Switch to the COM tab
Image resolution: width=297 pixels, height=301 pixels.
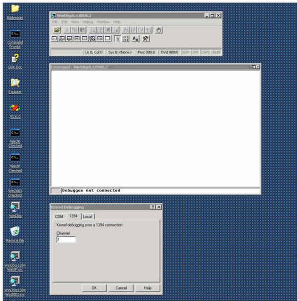(x=59, y=216)
